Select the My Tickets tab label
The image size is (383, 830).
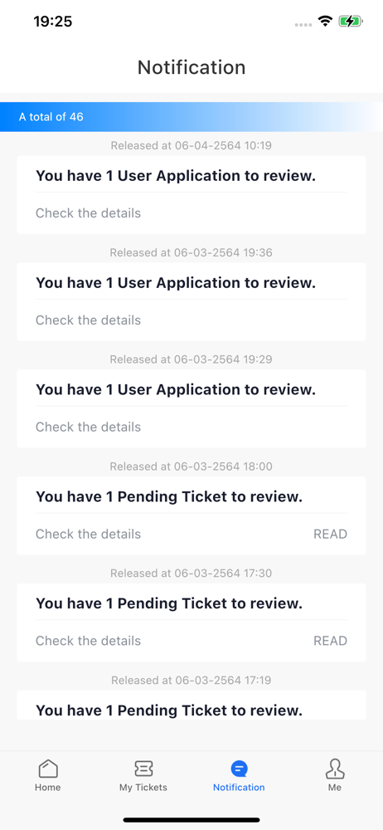click(x=143, y=787)
